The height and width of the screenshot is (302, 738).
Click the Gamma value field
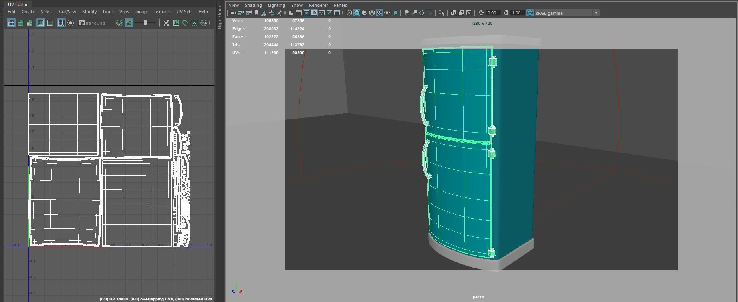point(517,13)
